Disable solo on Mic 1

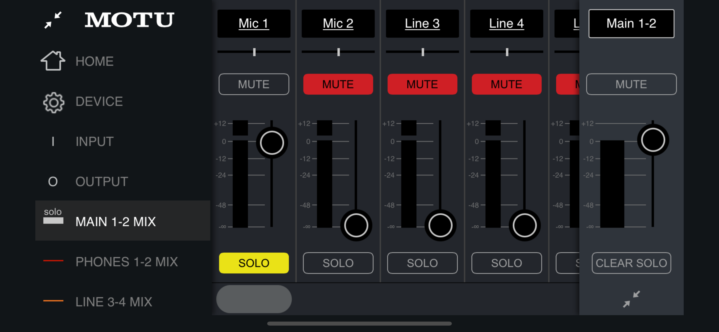254,263
